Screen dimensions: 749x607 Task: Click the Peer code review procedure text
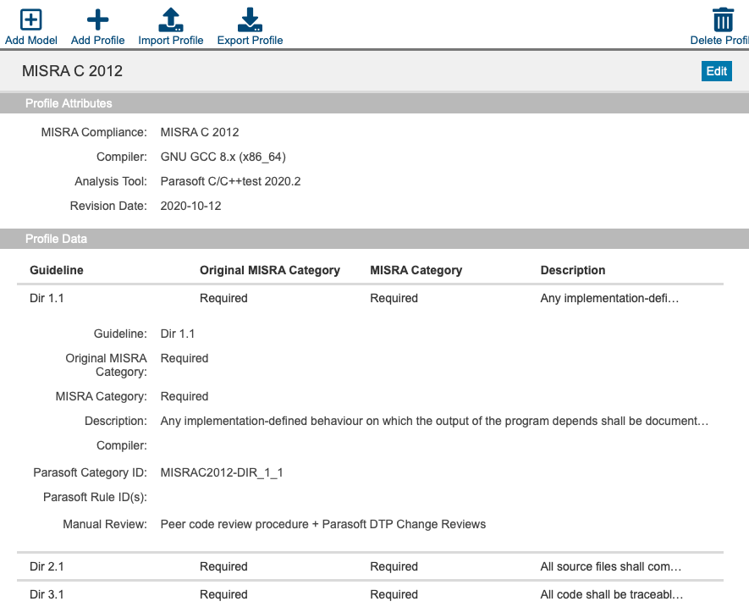click(323, 524)
